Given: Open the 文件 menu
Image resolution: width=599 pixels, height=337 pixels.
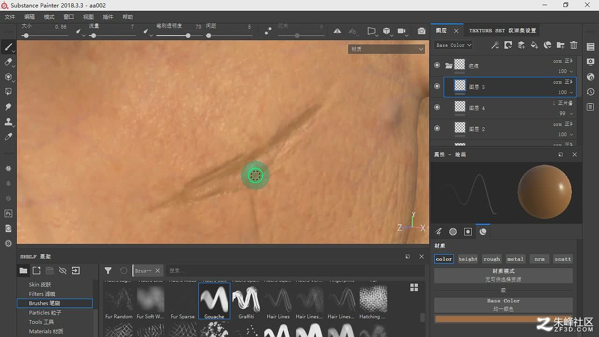Looking at the screenshot, I should [10, 17].
